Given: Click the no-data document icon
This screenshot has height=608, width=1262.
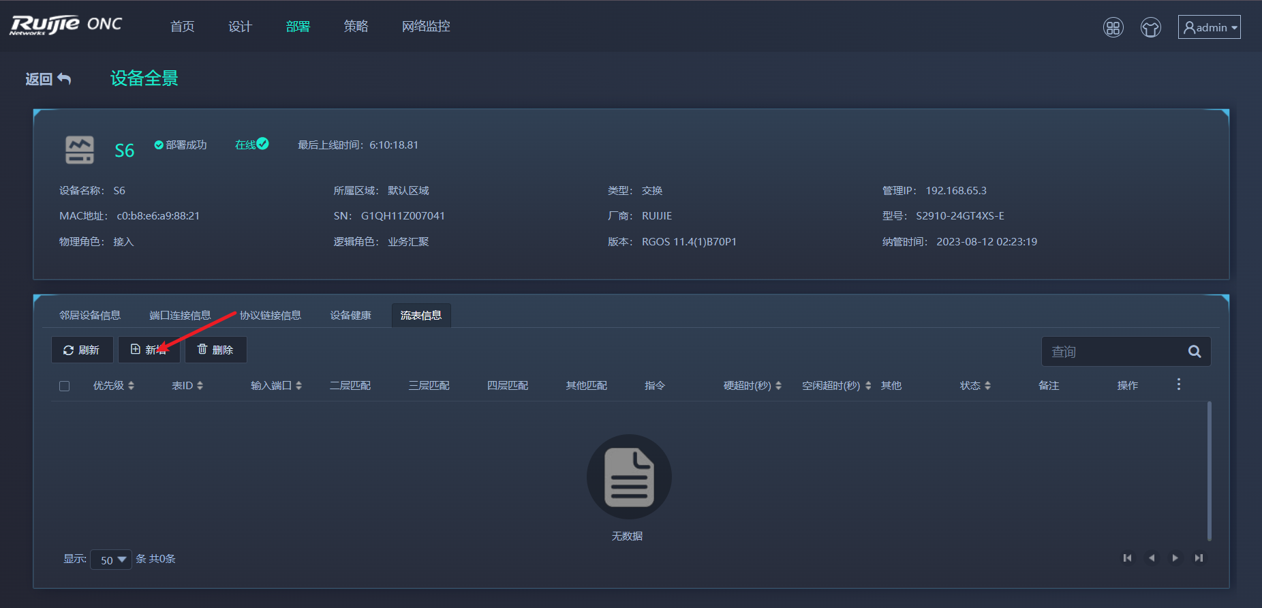Looking at the screenshot, I should coord(629,477).
